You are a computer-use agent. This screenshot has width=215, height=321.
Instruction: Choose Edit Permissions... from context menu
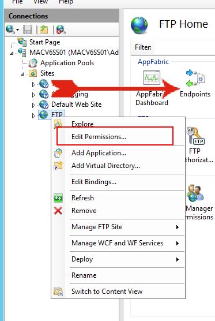tap(99, 137)
